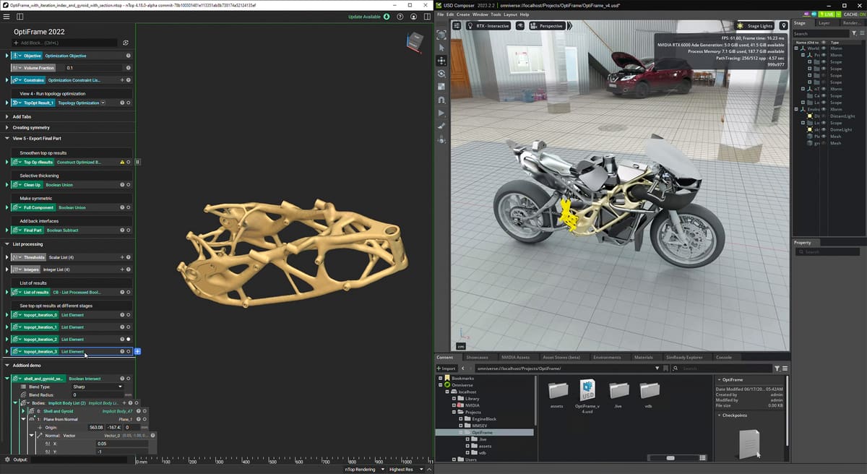The height and width of the screenshot is (474, 867).
Task: Select the arrow Select tool in USD Composer
Action: click(441, 48)
